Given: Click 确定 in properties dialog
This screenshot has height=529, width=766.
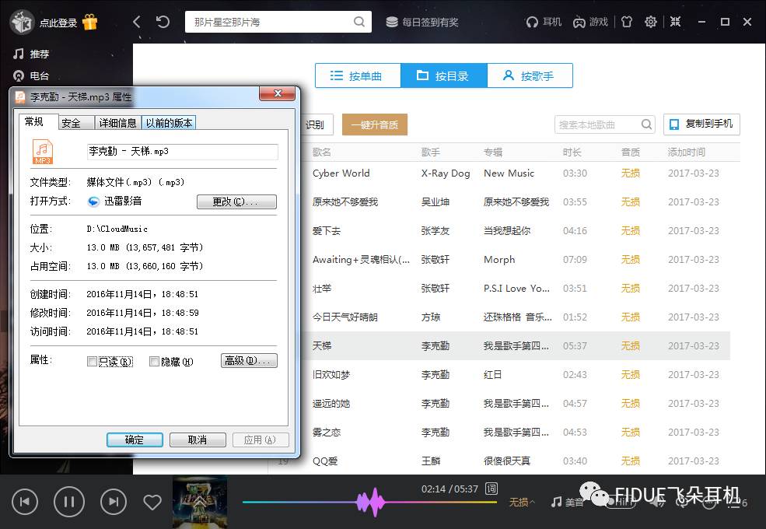Looking at the screenshot, I should point(135,440).
